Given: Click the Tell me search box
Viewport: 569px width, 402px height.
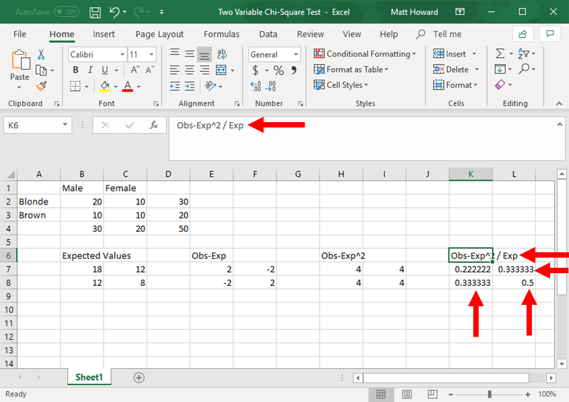Looking at the screenshot, I should [439, 34].
